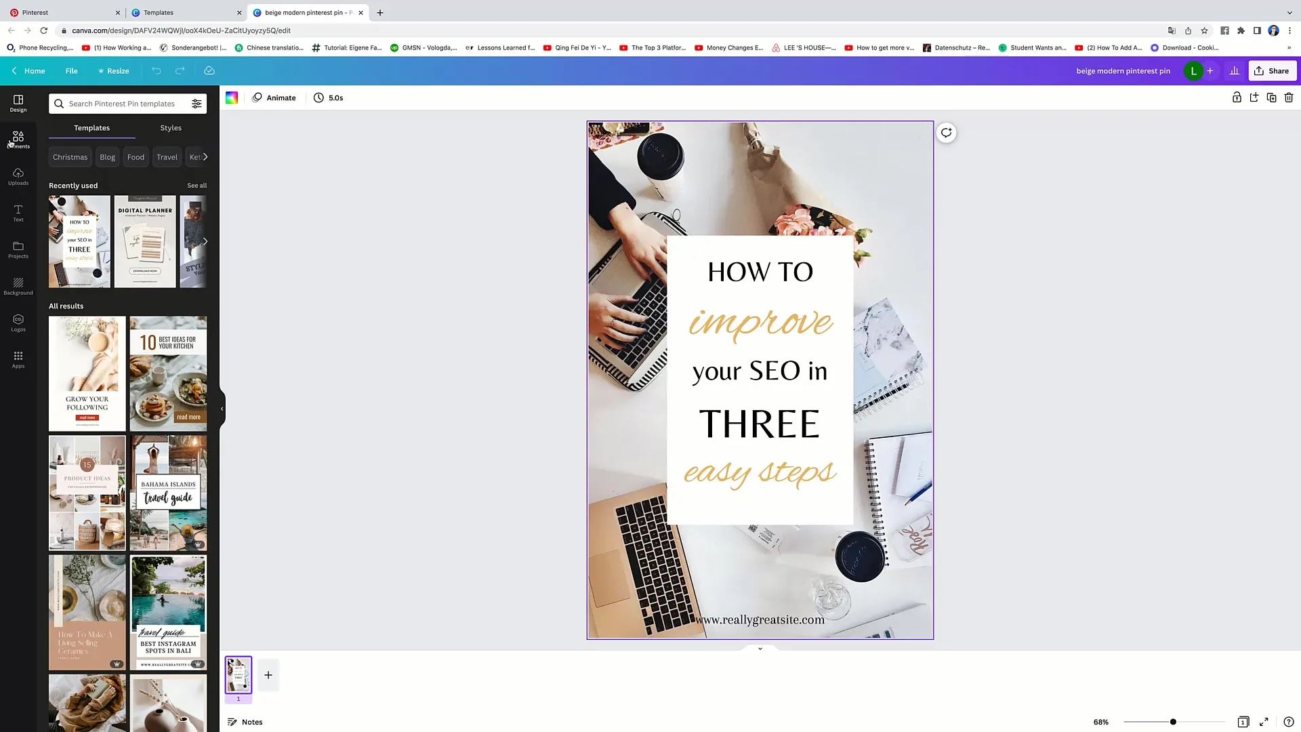The height and width of the screenshot is (732, 1301).
Task: Expand the Blog category filter
Action: (x=107, y=157)
